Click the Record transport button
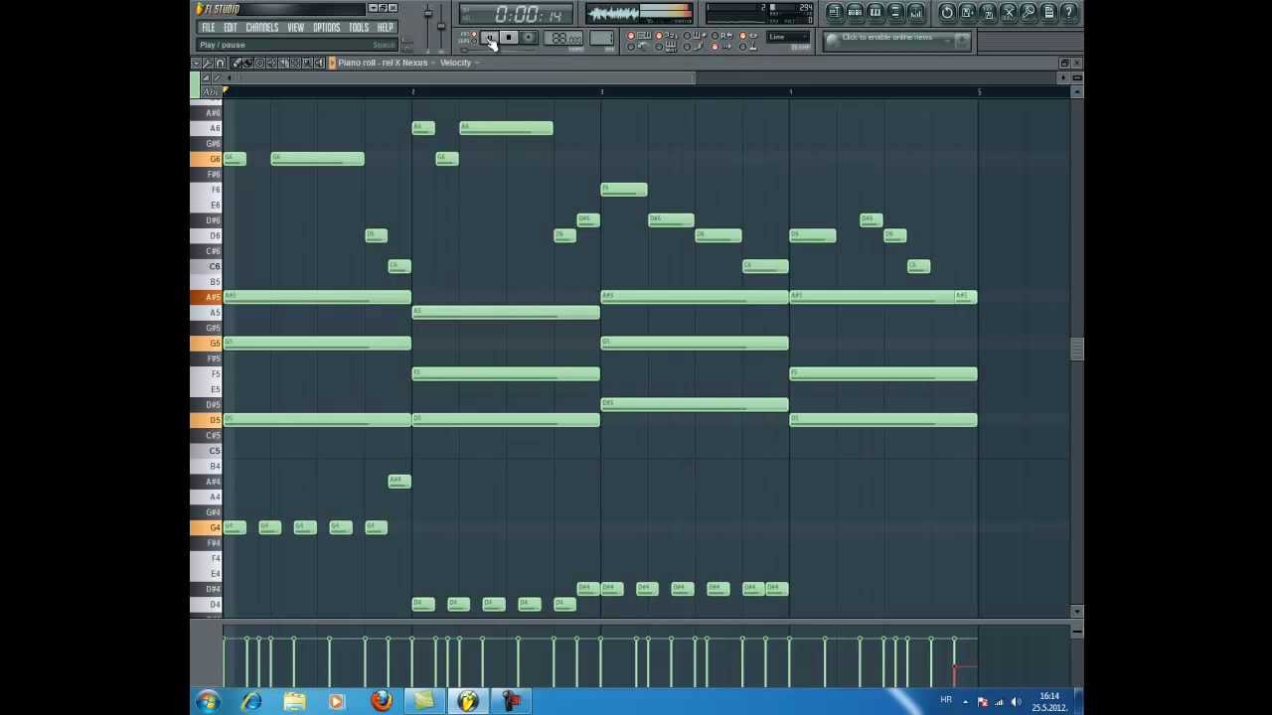 tap(529, 38)
